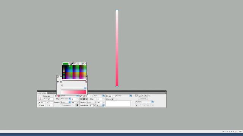
Task: Click the color wheel icon in fill popup
Action: tap(58, 82)
